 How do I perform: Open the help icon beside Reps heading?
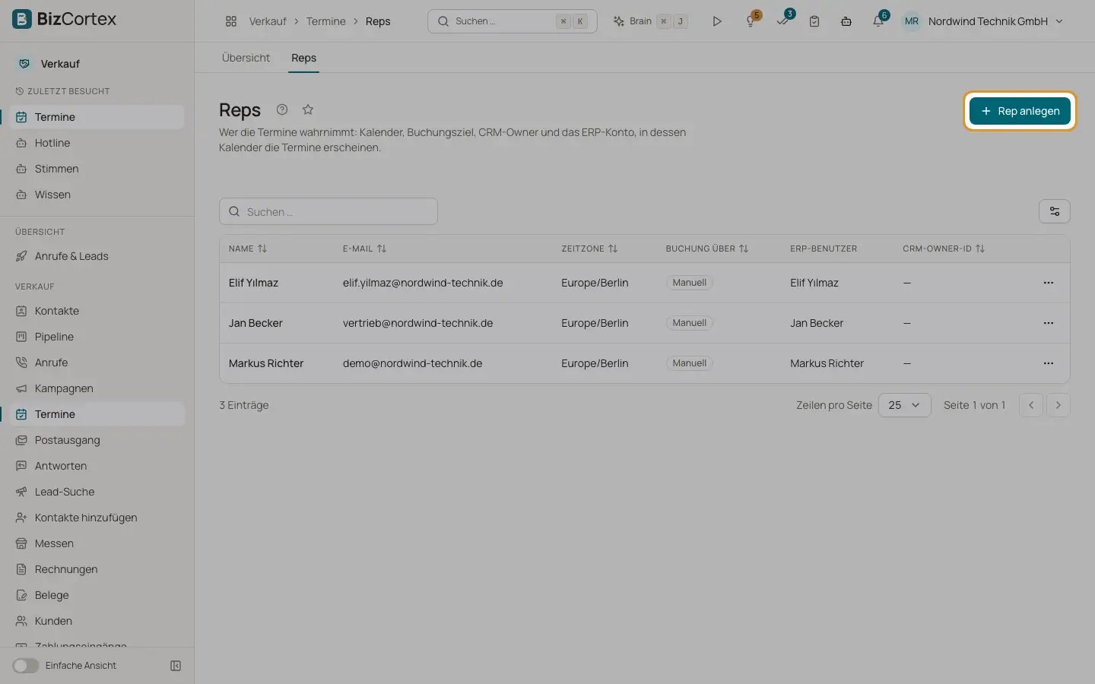[282, 109]
